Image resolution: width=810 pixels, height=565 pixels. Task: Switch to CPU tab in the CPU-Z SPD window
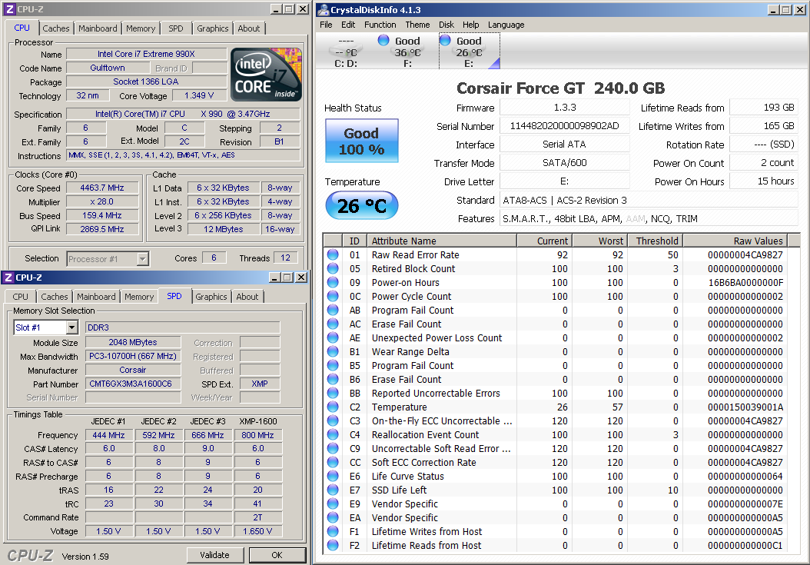coord(20,297)
